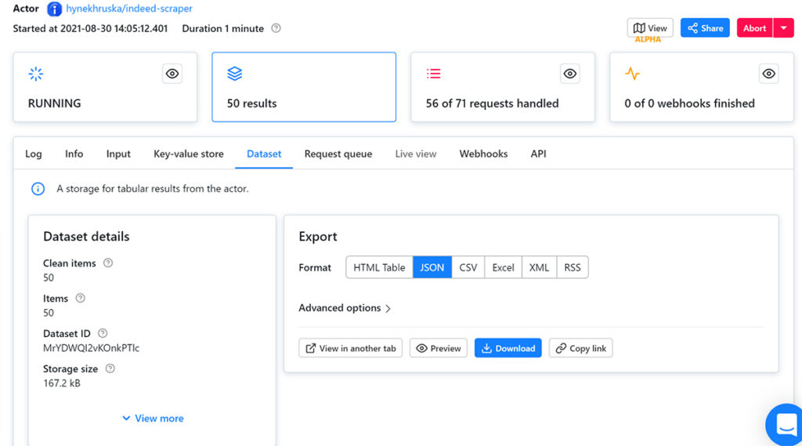Open the chat support bubble
The height and width of the screenshot is (446, 802).
(785, 425)
